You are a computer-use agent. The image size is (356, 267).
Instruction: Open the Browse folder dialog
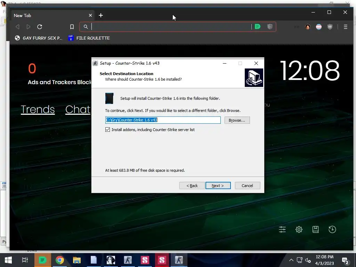pyautogui.click(x=237, y=120)
